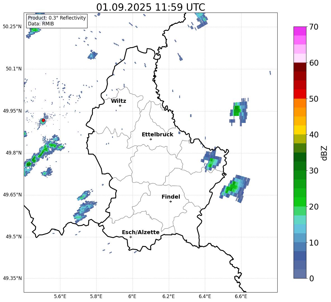Select the Ettelbruck station label

[157, 135]
